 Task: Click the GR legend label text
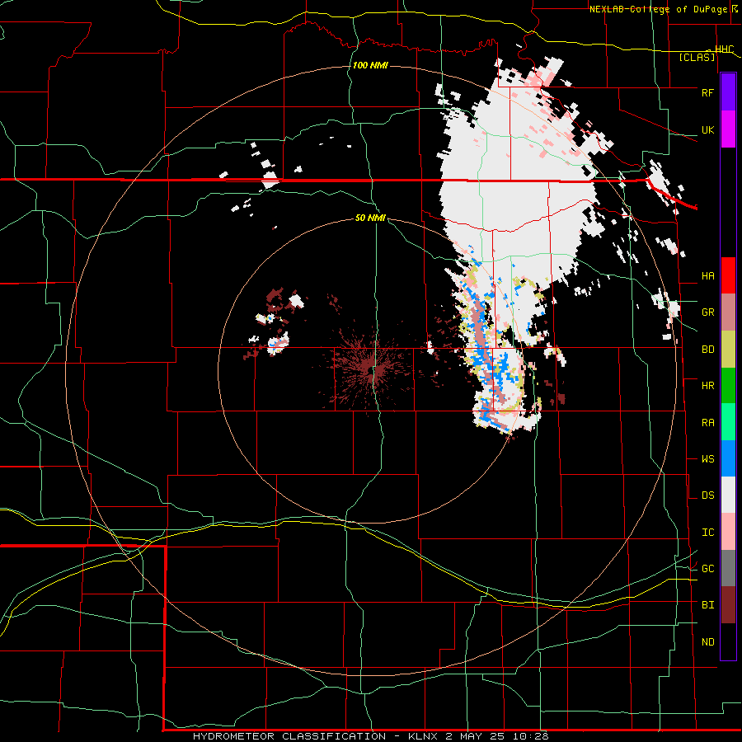pyautogui.click(x=707, y=312)
